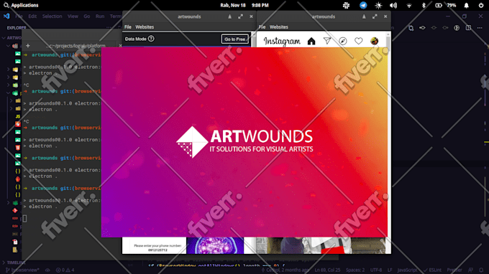This screenshot has height=274, width=489.
Task: Add new terminal tab with plus icon
Action: pyautogui.click(x=28, y=46)
